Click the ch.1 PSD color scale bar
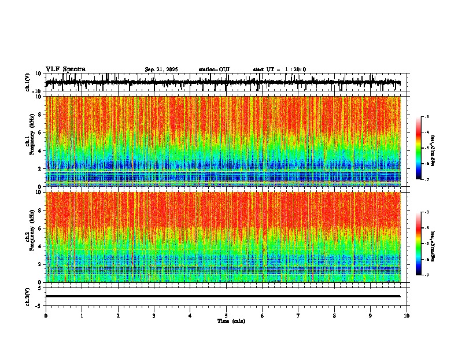458x354 pixels. pyautogui.click(x=419, y=148)
